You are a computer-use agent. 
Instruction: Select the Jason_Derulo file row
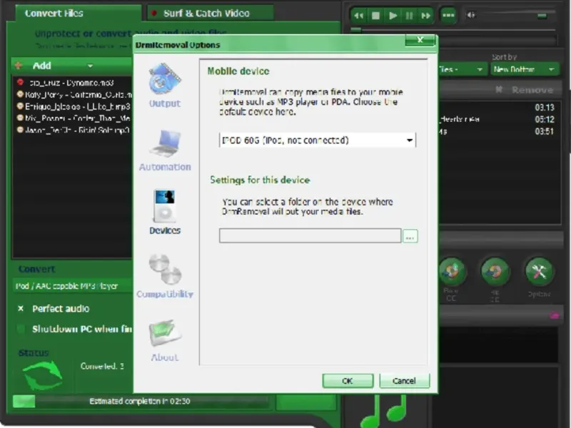click(x=73, y=131)
